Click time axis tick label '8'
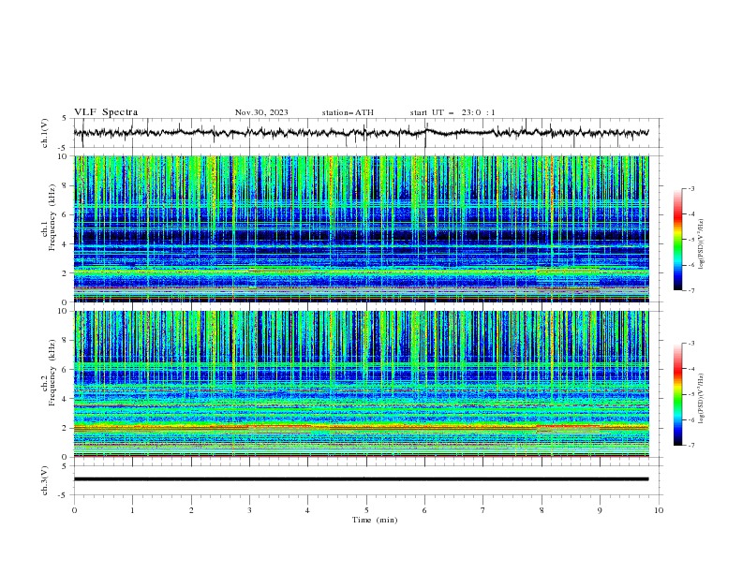The image size is (742, 573). (542, 510)
